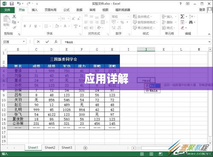Image resolution: width=213 pixels, height=157 pixels.
Task: Confirm the formula with the check mark
Action: (47, 42)
